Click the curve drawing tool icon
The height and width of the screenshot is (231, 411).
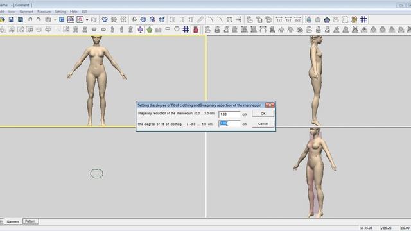click(x=211, y=20)
